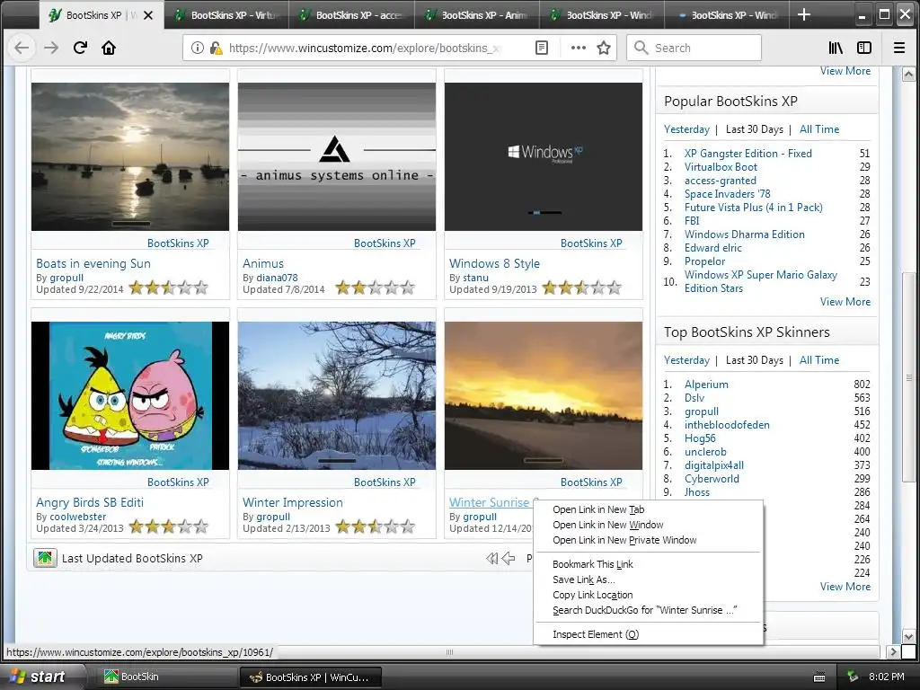
Task: Click the wincustomize URL address field
Action: (x=364, y=49)
